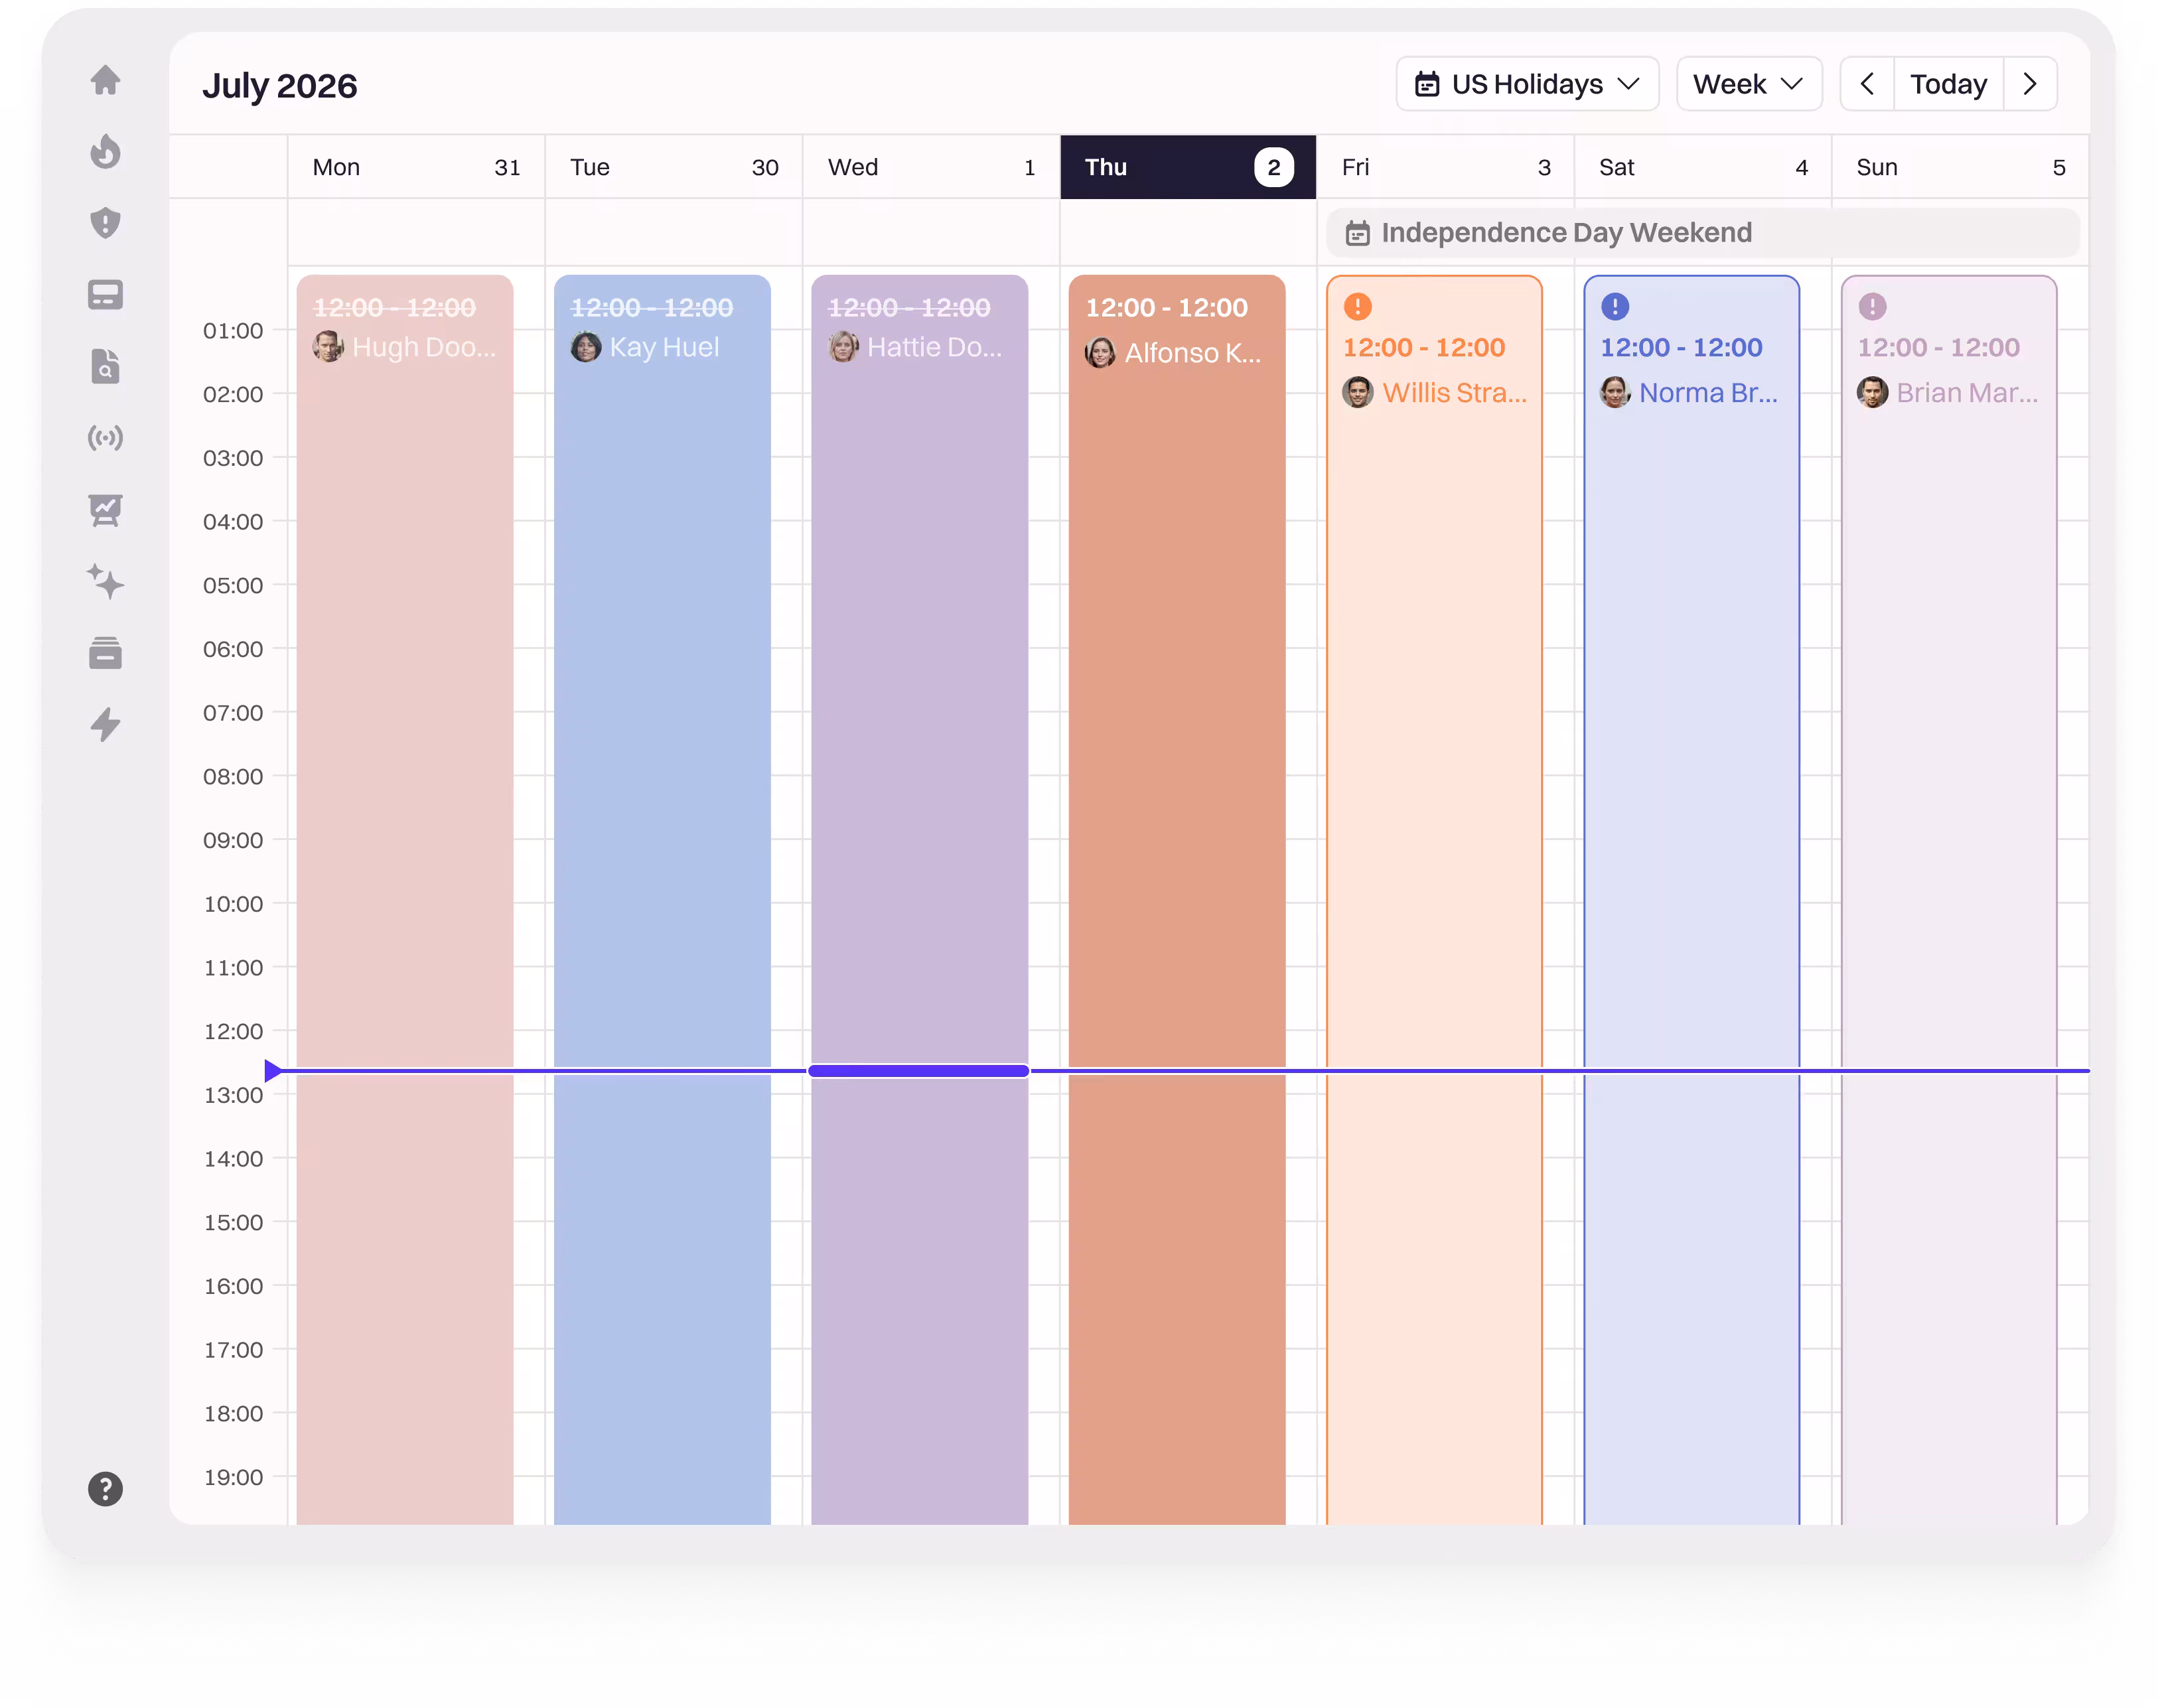The image size is (2158, 1708).
Task: Go to the next week
Action: click(x=2030, y=84)
